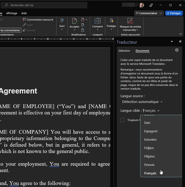Click the pen coming-soon icon in title bar
This screenshot has height=187, width=185.
tap(151, 5)
